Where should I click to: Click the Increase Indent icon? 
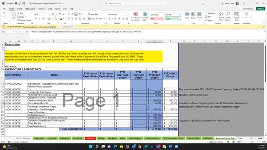point(83,18)
